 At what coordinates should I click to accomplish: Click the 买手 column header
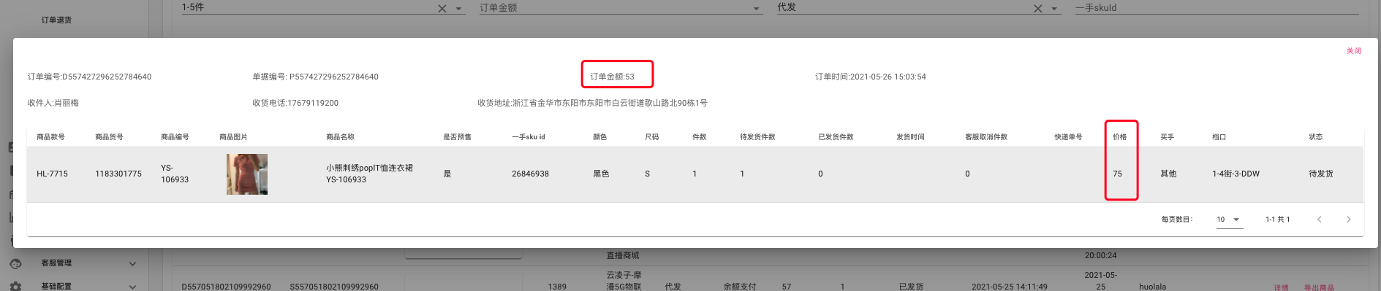[x=1167, y=137]
